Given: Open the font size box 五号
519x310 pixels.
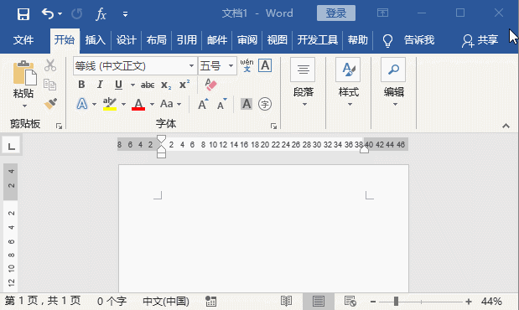Looking at the screenshot, I should point(217,66).
